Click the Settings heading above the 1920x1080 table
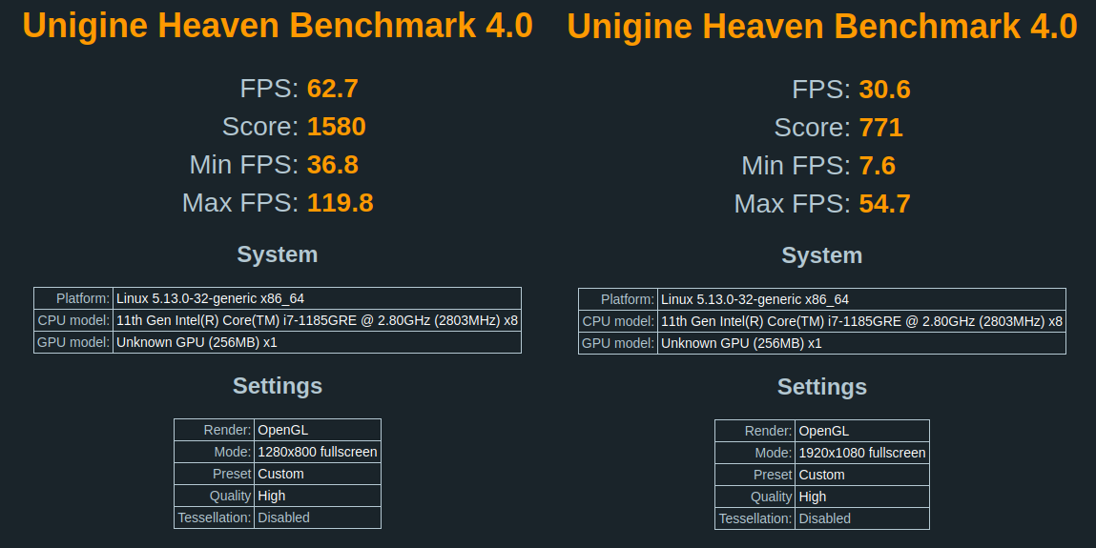1096x548 pixels. (x=822, y=386)
